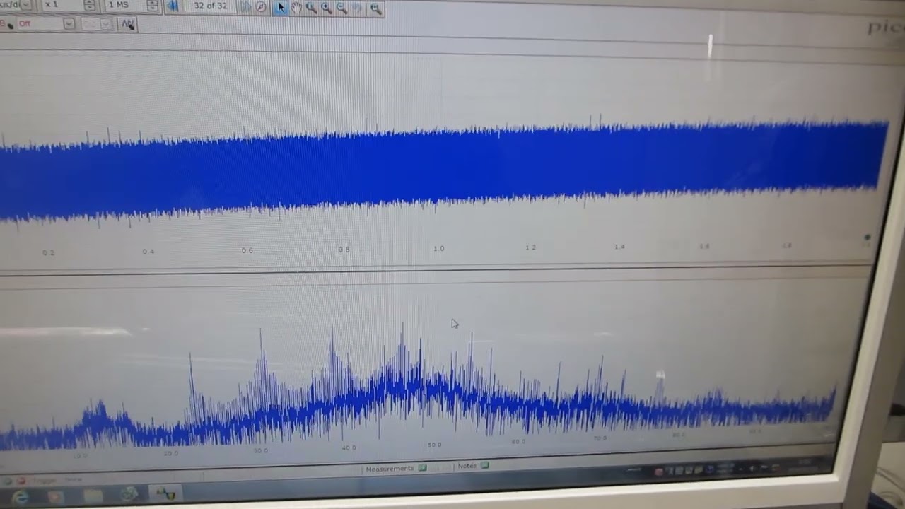Click the zoom-in magnifier tool
Screen dimensions: 905x509
(326, 8)
